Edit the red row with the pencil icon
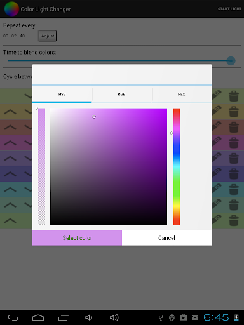 pyautogui.click(x=217, y=127)
